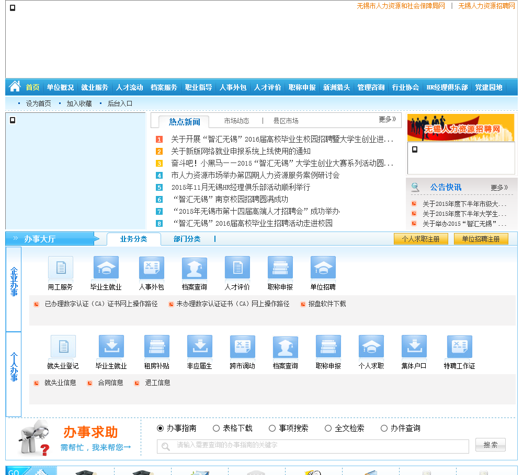Click the 办事指南 keyword search field
523x475 pixels.
point(313,446)
